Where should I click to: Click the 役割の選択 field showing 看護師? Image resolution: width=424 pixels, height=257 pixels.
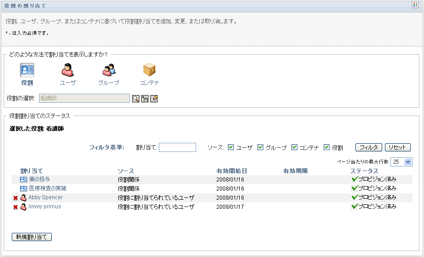click(84, 98)
